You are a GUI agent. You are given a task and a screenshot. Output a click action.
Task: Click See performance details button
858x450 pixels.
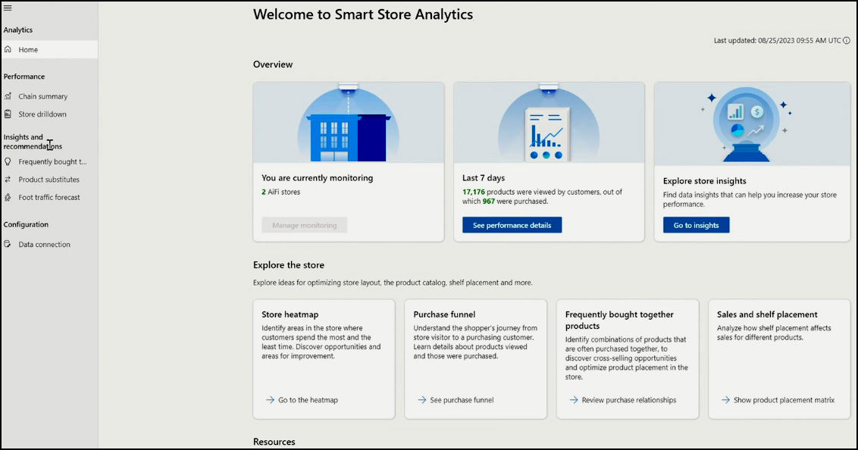(x=512, y=225)
